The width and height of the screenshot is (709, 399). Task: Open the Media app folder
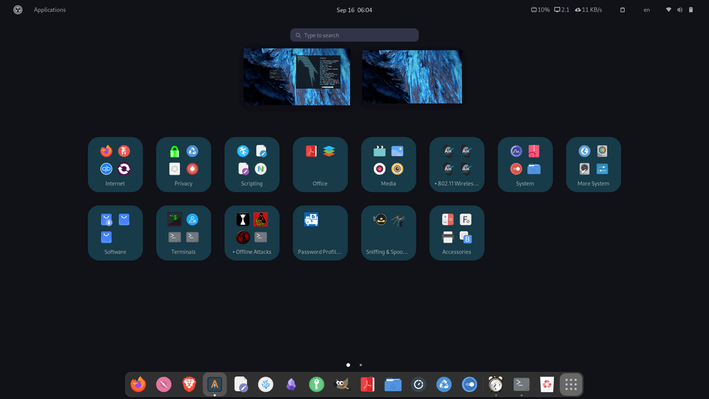pos(388,164)
